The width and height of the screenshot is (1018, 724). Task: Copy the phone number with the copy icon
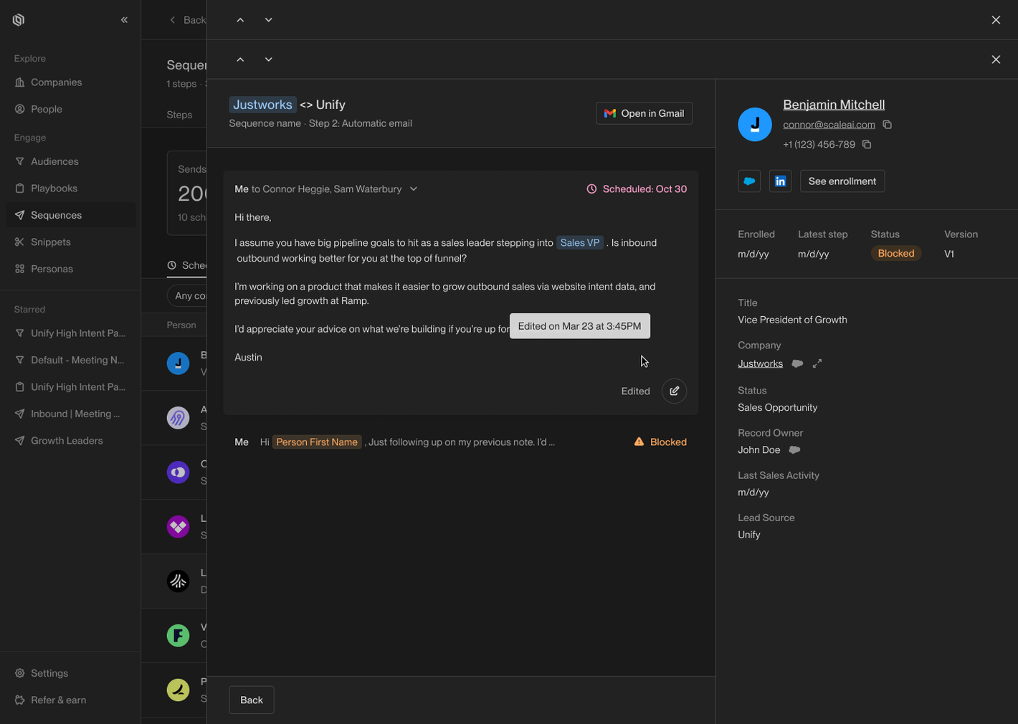867,145
